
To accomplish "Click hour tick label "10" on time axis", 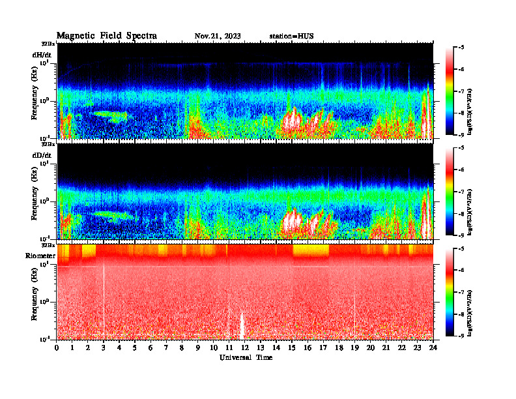I will point(214,347).
